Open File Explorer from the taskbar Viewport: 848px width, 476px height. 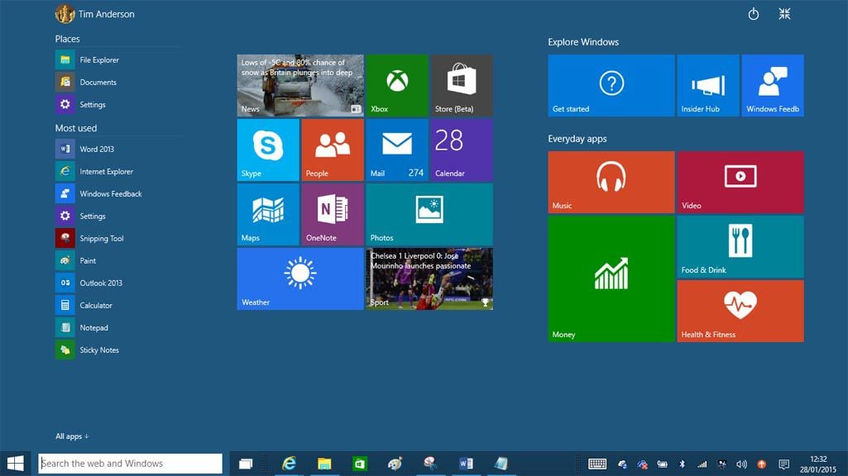(324, 464)
